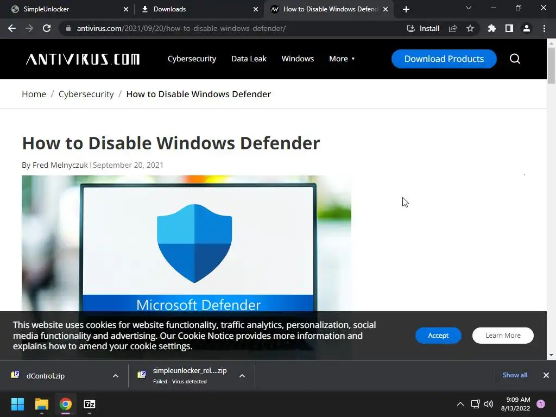The image size is (556, 417).
Task: Open the clock and date flyout
Action: 516,404
